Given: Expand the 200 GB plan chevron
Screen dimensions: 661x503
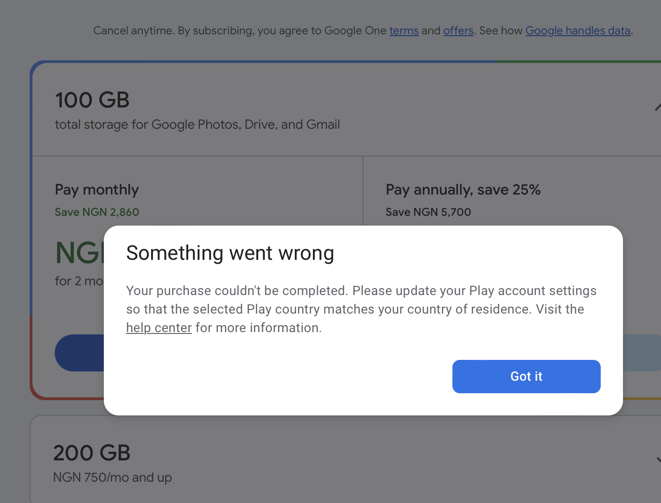Looking at the screenshot, I should click(658, 460).
